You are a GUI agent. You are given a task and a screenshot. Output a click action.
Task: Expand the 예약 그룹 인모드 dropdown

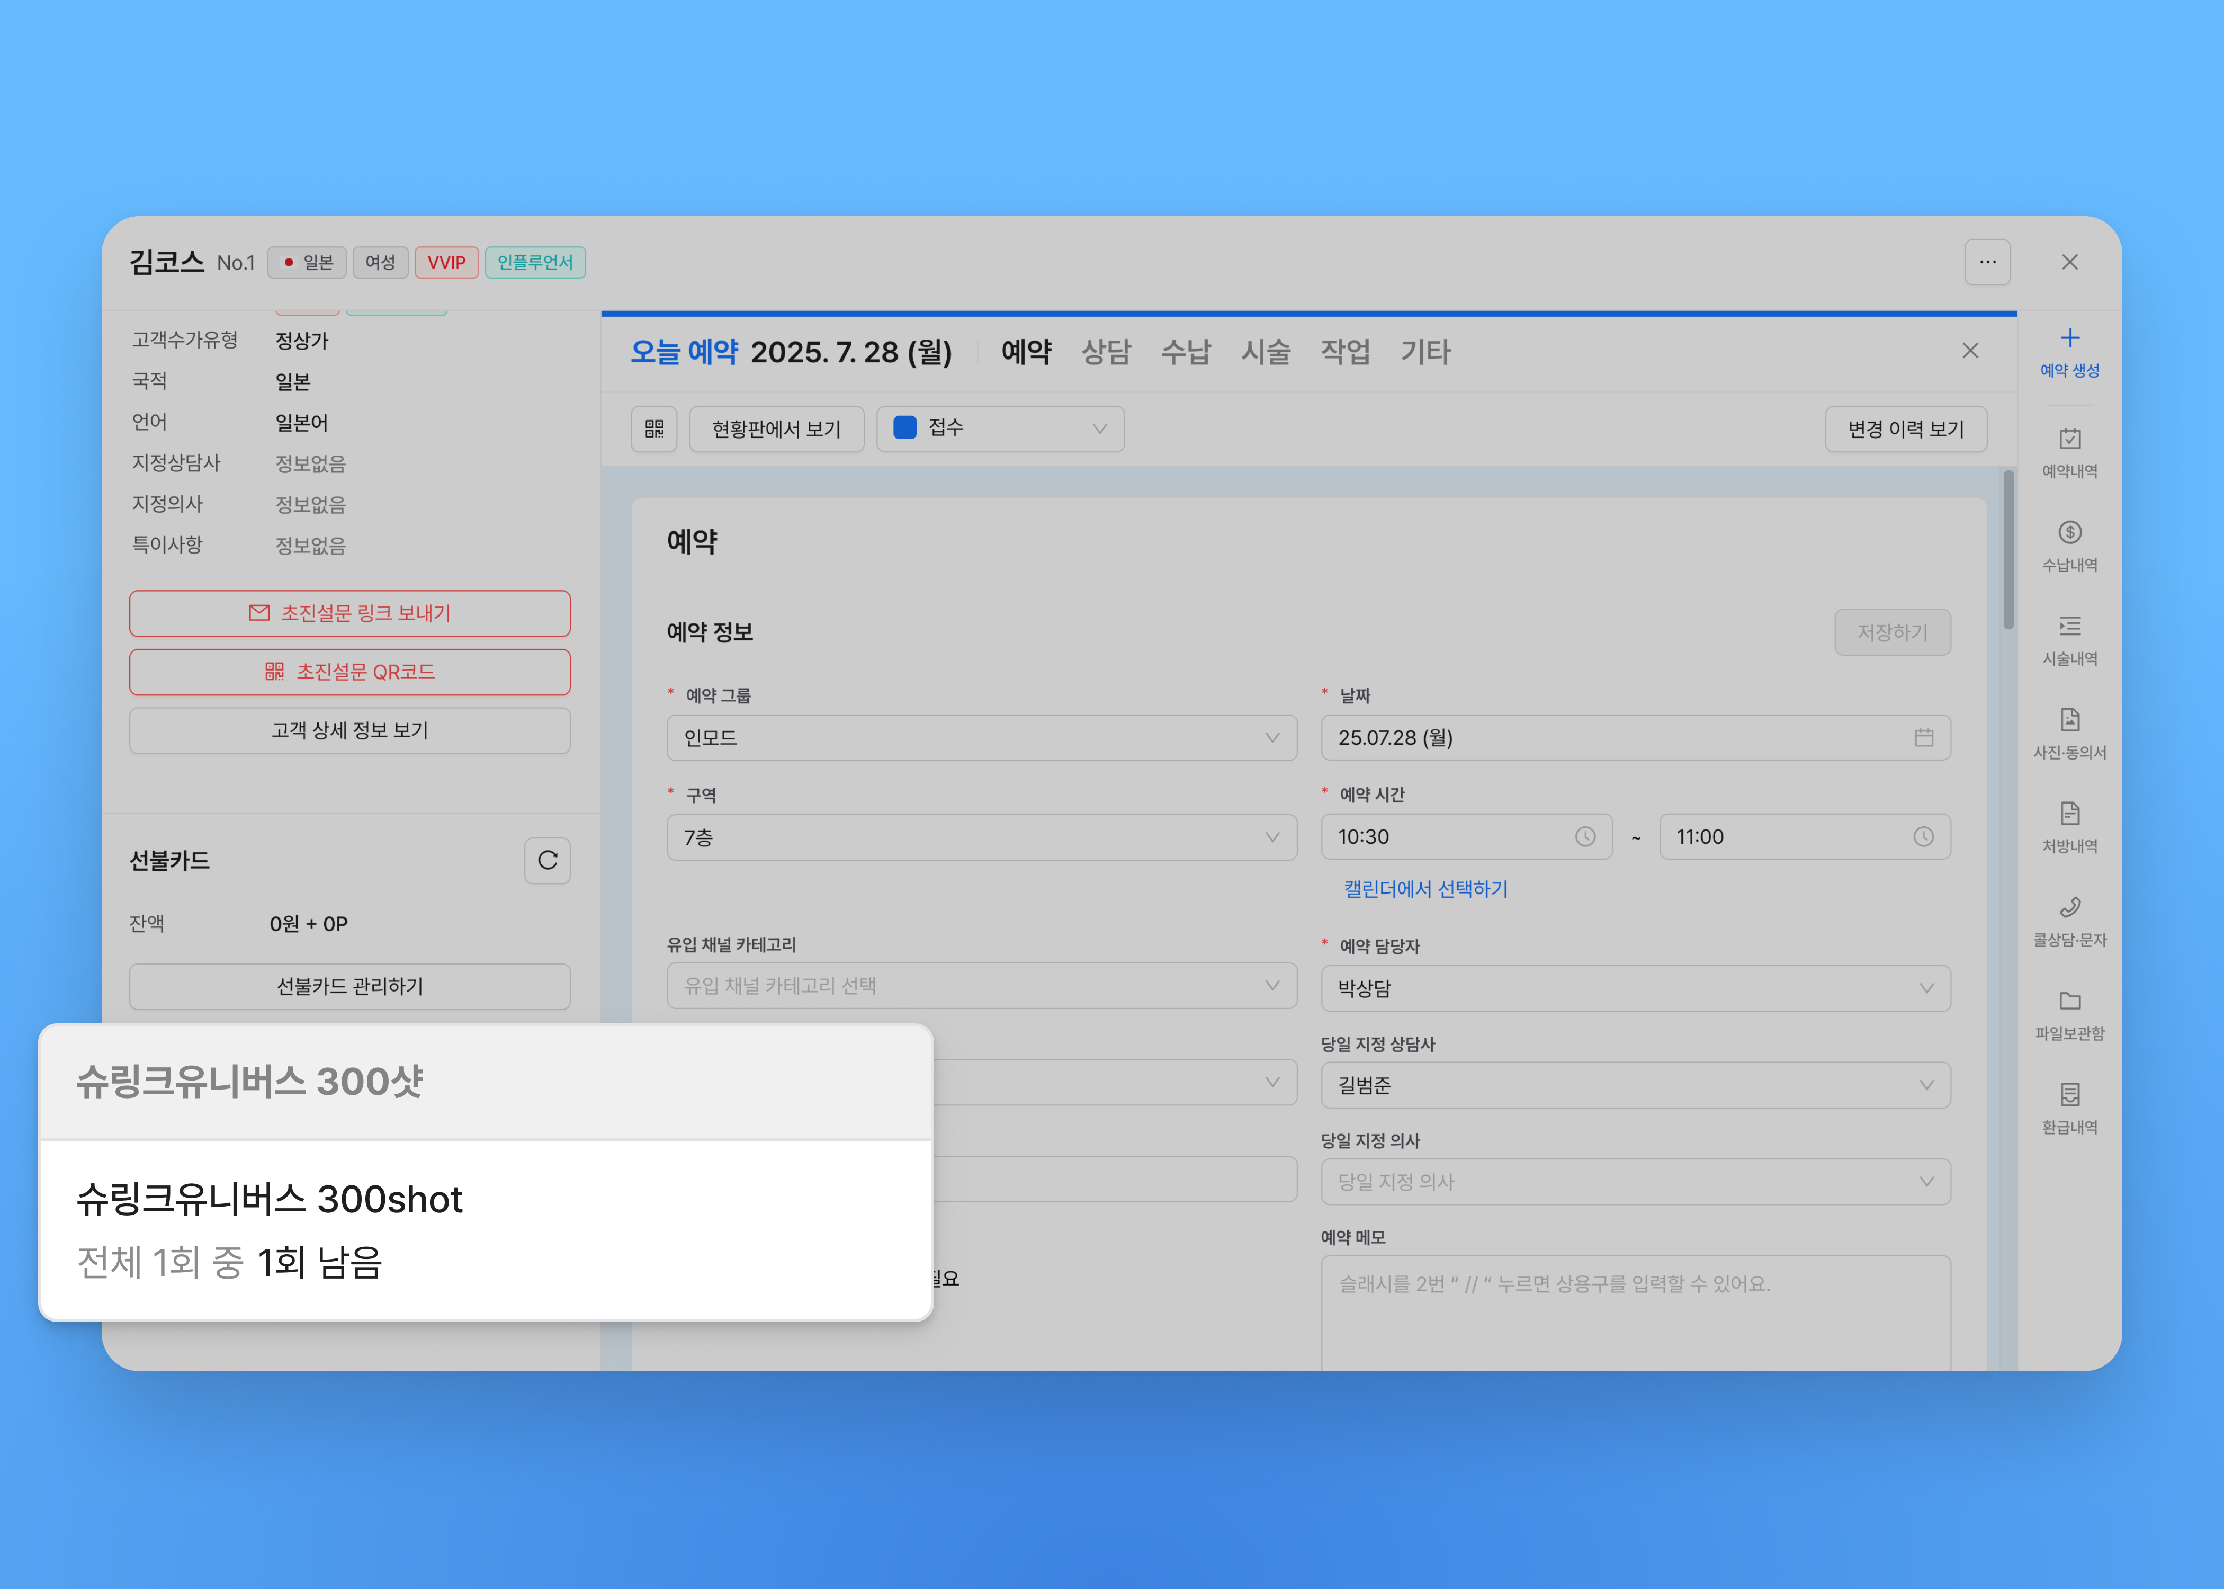[x=981, y=738]
